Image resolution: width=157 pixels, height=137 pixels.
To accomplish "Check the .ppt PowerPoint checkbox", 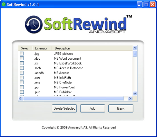I will pos(22,87).
